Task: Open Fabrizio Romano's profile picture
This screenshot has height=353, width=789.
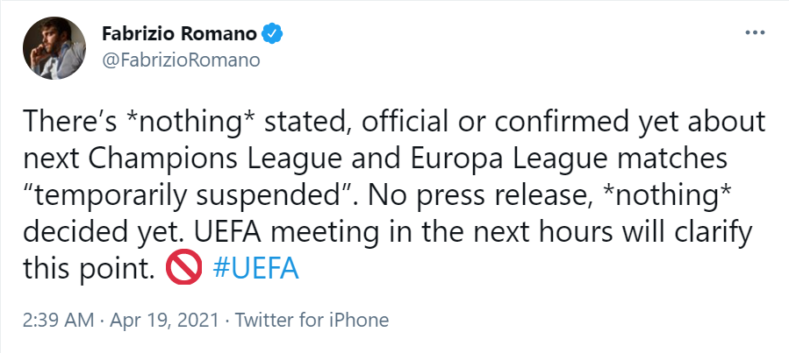Action: pyautogui.click(x=54, y=46)
